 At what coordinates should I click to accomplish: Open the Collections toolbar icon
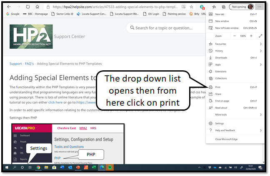(223, 7)
